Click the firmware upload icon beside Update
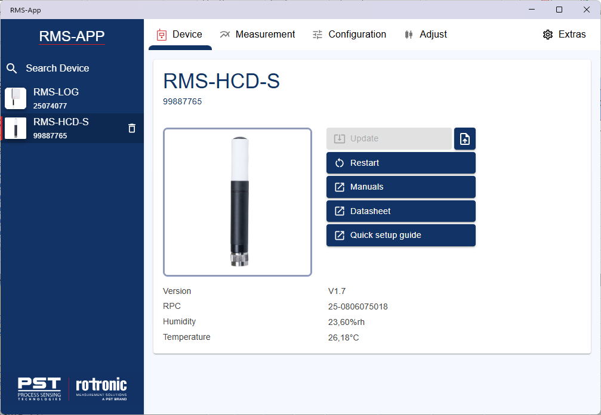Viewport: 601px width, 415px height. (x=464, y=138)
